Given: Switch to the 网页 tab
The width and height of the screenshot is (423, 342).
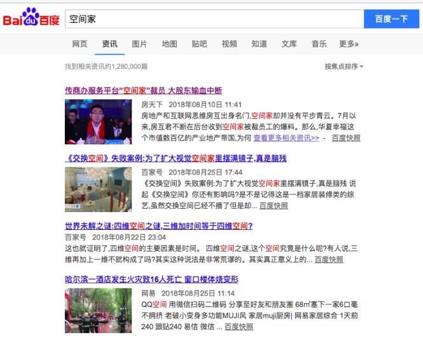Looking at the screenshot, I should point(80,44).
